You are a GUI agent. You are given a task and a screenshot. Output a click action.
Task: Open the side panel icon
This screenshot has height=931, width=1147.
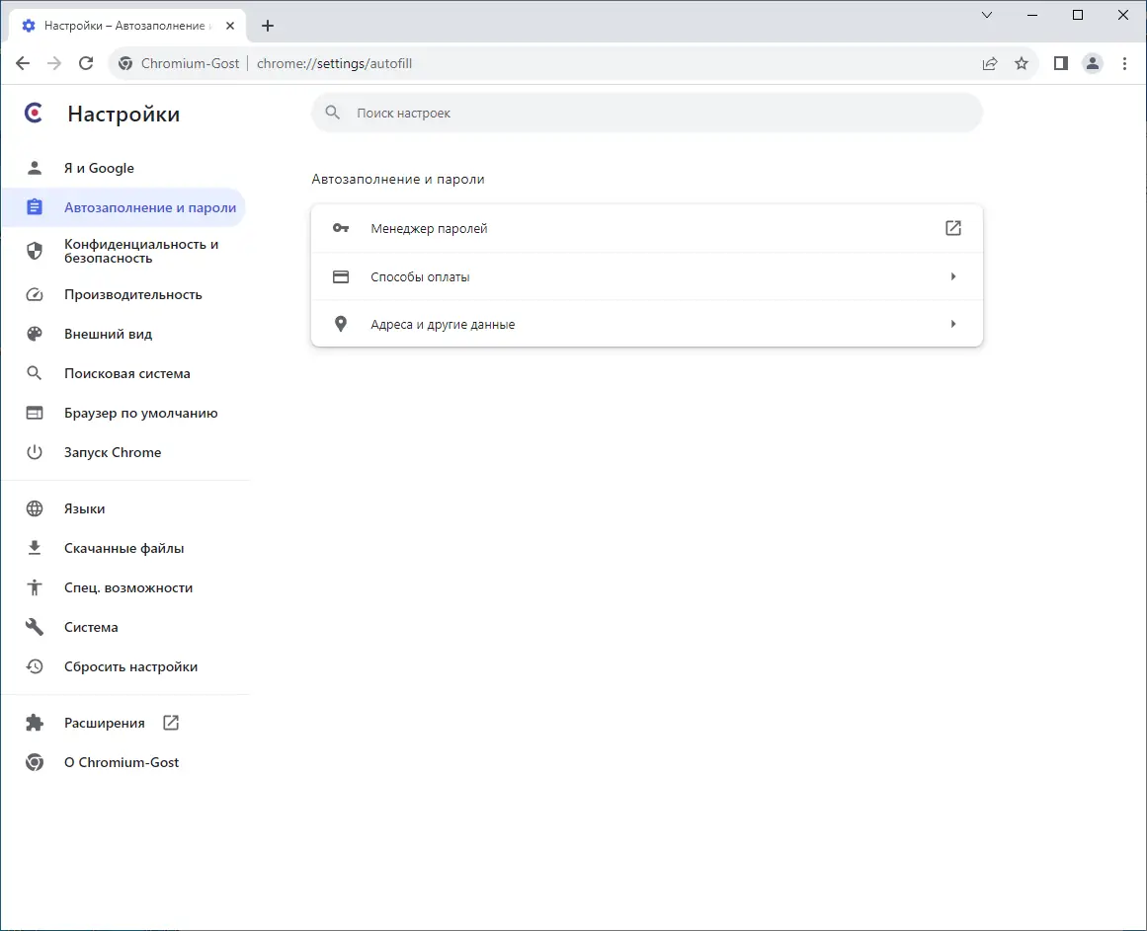click(1061, 63)
